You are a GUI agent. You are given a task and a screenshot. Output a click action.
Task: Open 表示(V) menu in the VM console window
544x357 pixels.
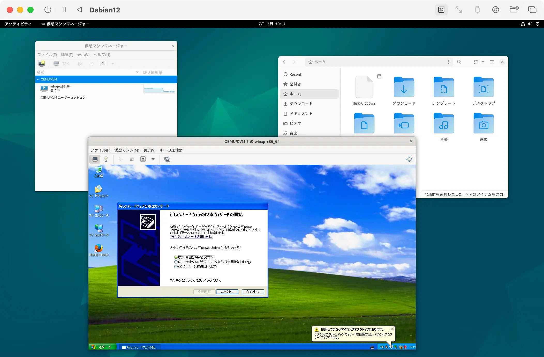(x=149, y=150)
